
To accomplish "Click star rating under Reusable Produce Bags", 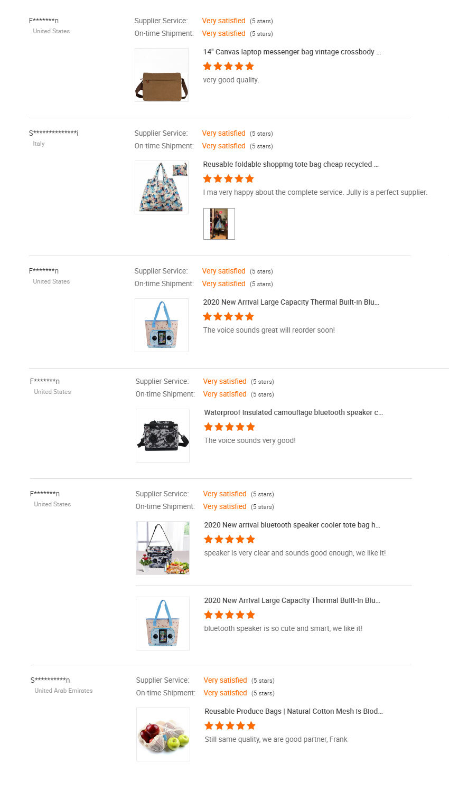I will [230, 725].
